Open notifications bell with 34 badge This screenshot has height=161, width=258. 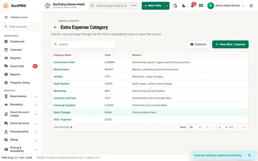pyautogui.click(x=192, y=6)
